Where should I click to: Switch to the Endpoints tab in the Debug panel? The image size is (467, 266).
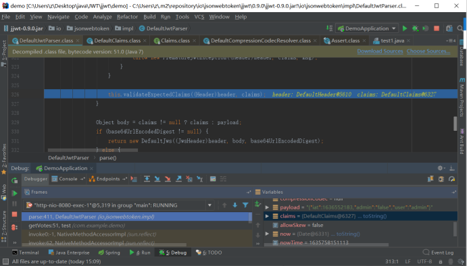click(108, 179)
